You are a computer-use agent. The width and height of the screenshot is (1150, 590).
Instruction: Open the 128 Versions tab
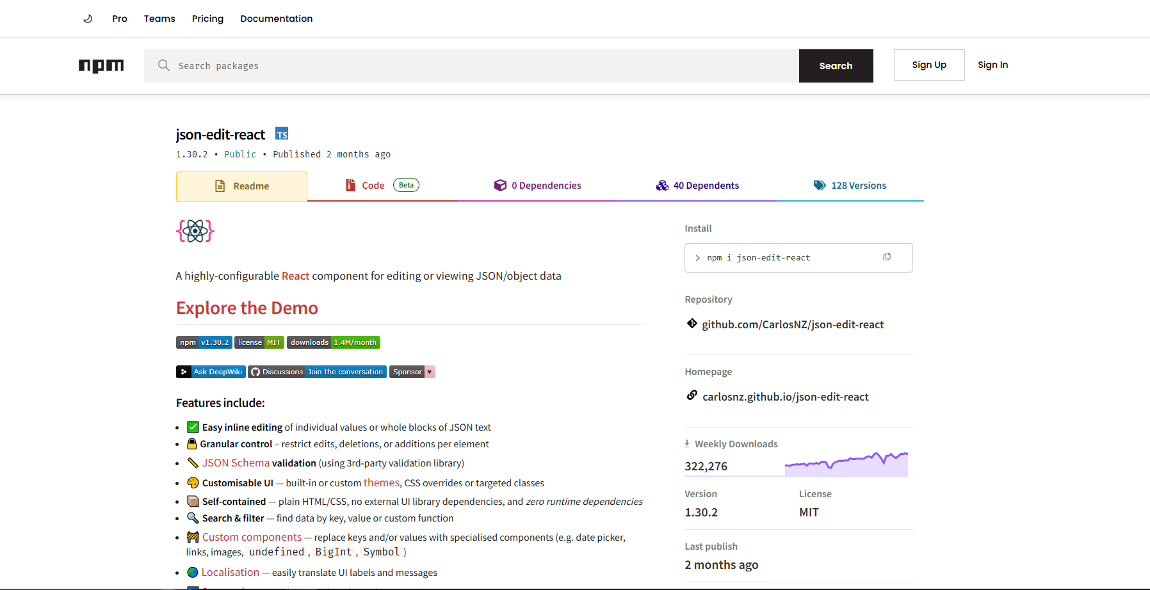[850, 186]
